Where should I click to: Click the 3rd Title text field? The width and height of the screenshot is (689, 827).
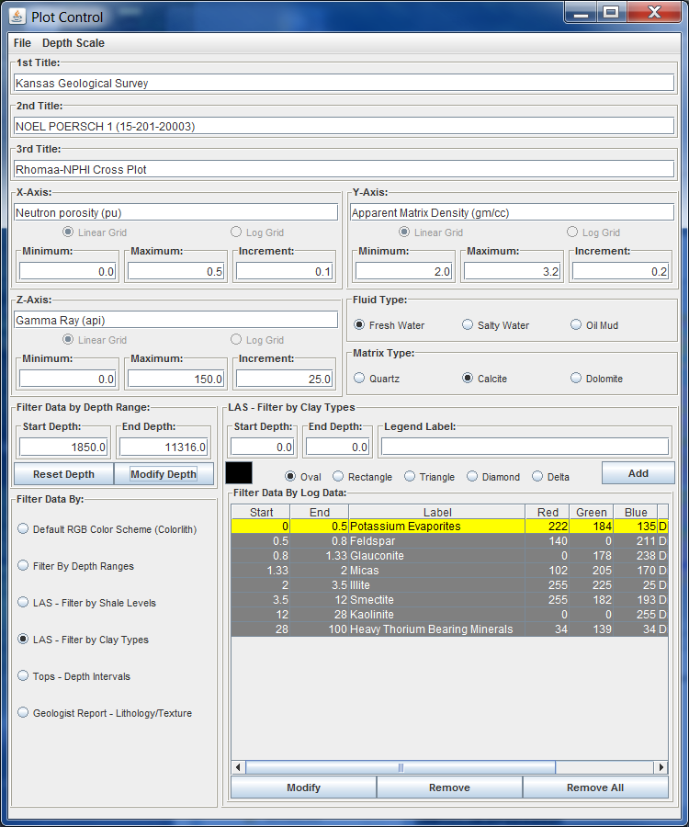coord(344,169)
